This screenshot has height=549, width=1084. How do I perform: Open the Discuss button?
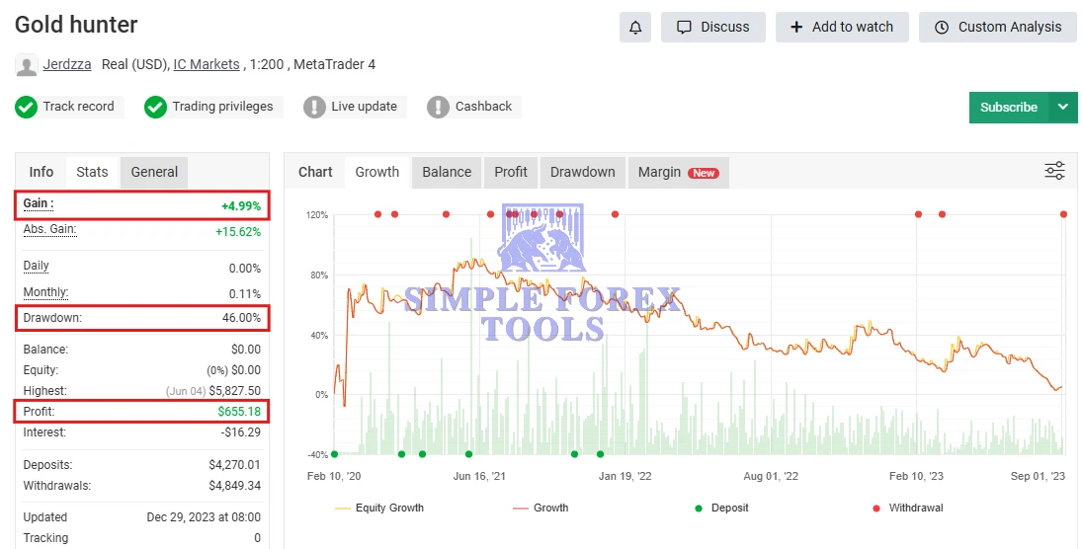click(x=713, y=28)
